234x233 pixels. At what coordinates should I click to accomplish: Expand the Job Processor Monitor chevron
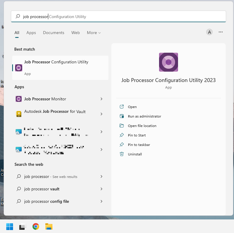click(102, 99)
